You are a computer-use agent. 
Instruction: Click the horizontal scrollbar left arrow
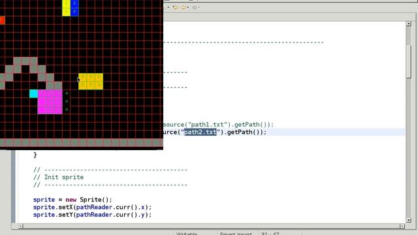21,227
